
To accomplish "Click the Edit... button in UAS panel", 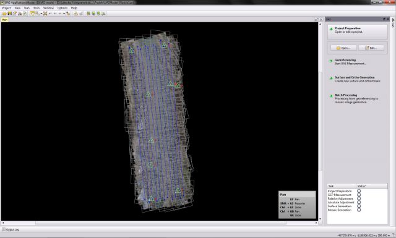I will (371, 48).
